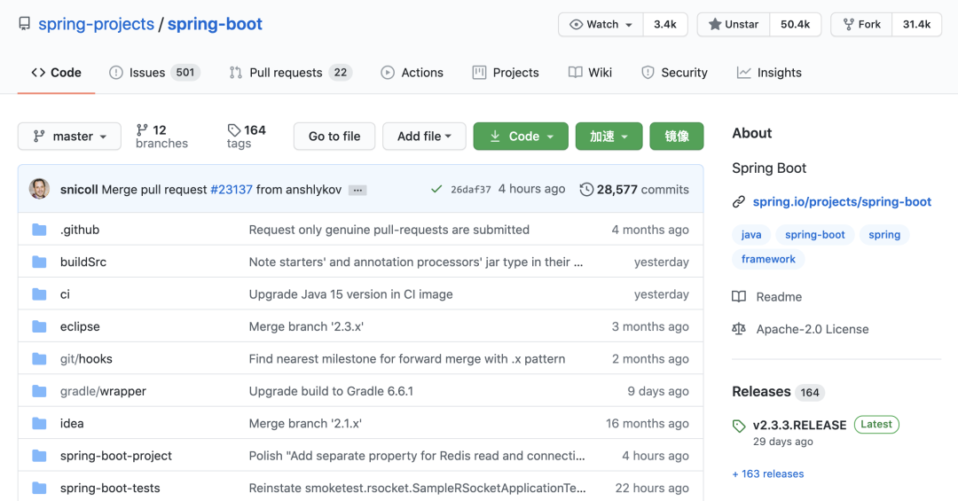This screenshot has width=958, height=501.
Task: Open the snicoll author name link
Action: (79, 190)
